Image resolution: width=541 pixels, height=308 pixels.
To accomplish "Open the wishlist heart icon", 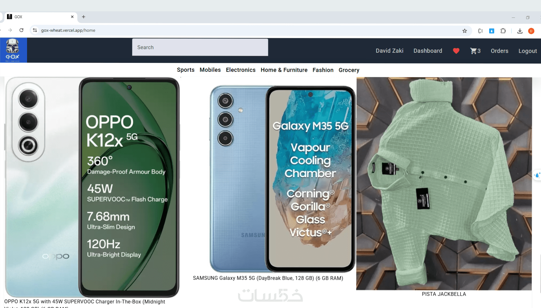I will (x=456, y=51).
